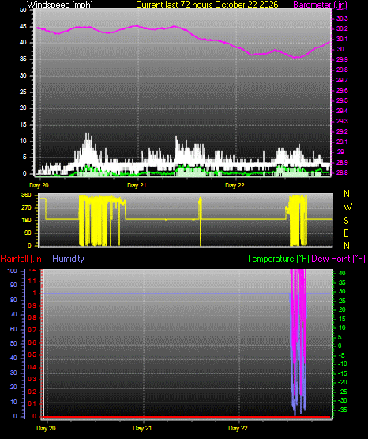Click "0.3" on the red rainfall axis

click(32, 379)
